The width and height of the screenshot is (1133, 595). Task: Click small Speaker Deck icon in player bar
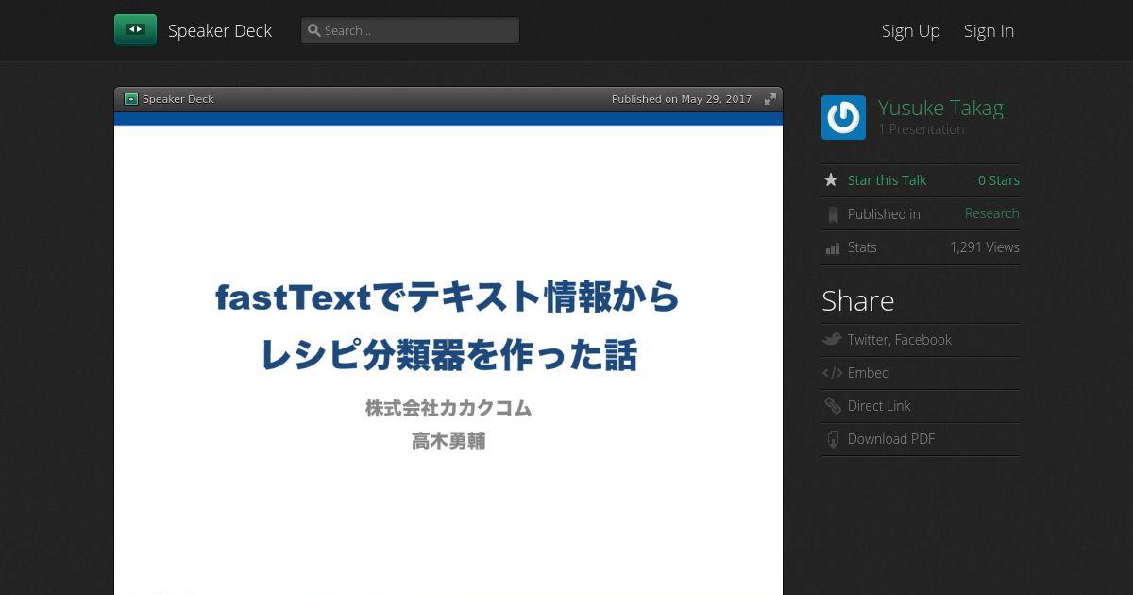pyautogui.click(x=131, y=99)
